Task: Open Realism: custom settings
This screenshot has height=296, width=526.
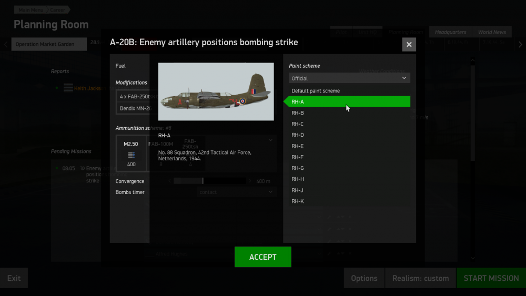Action: coord(420,278)
